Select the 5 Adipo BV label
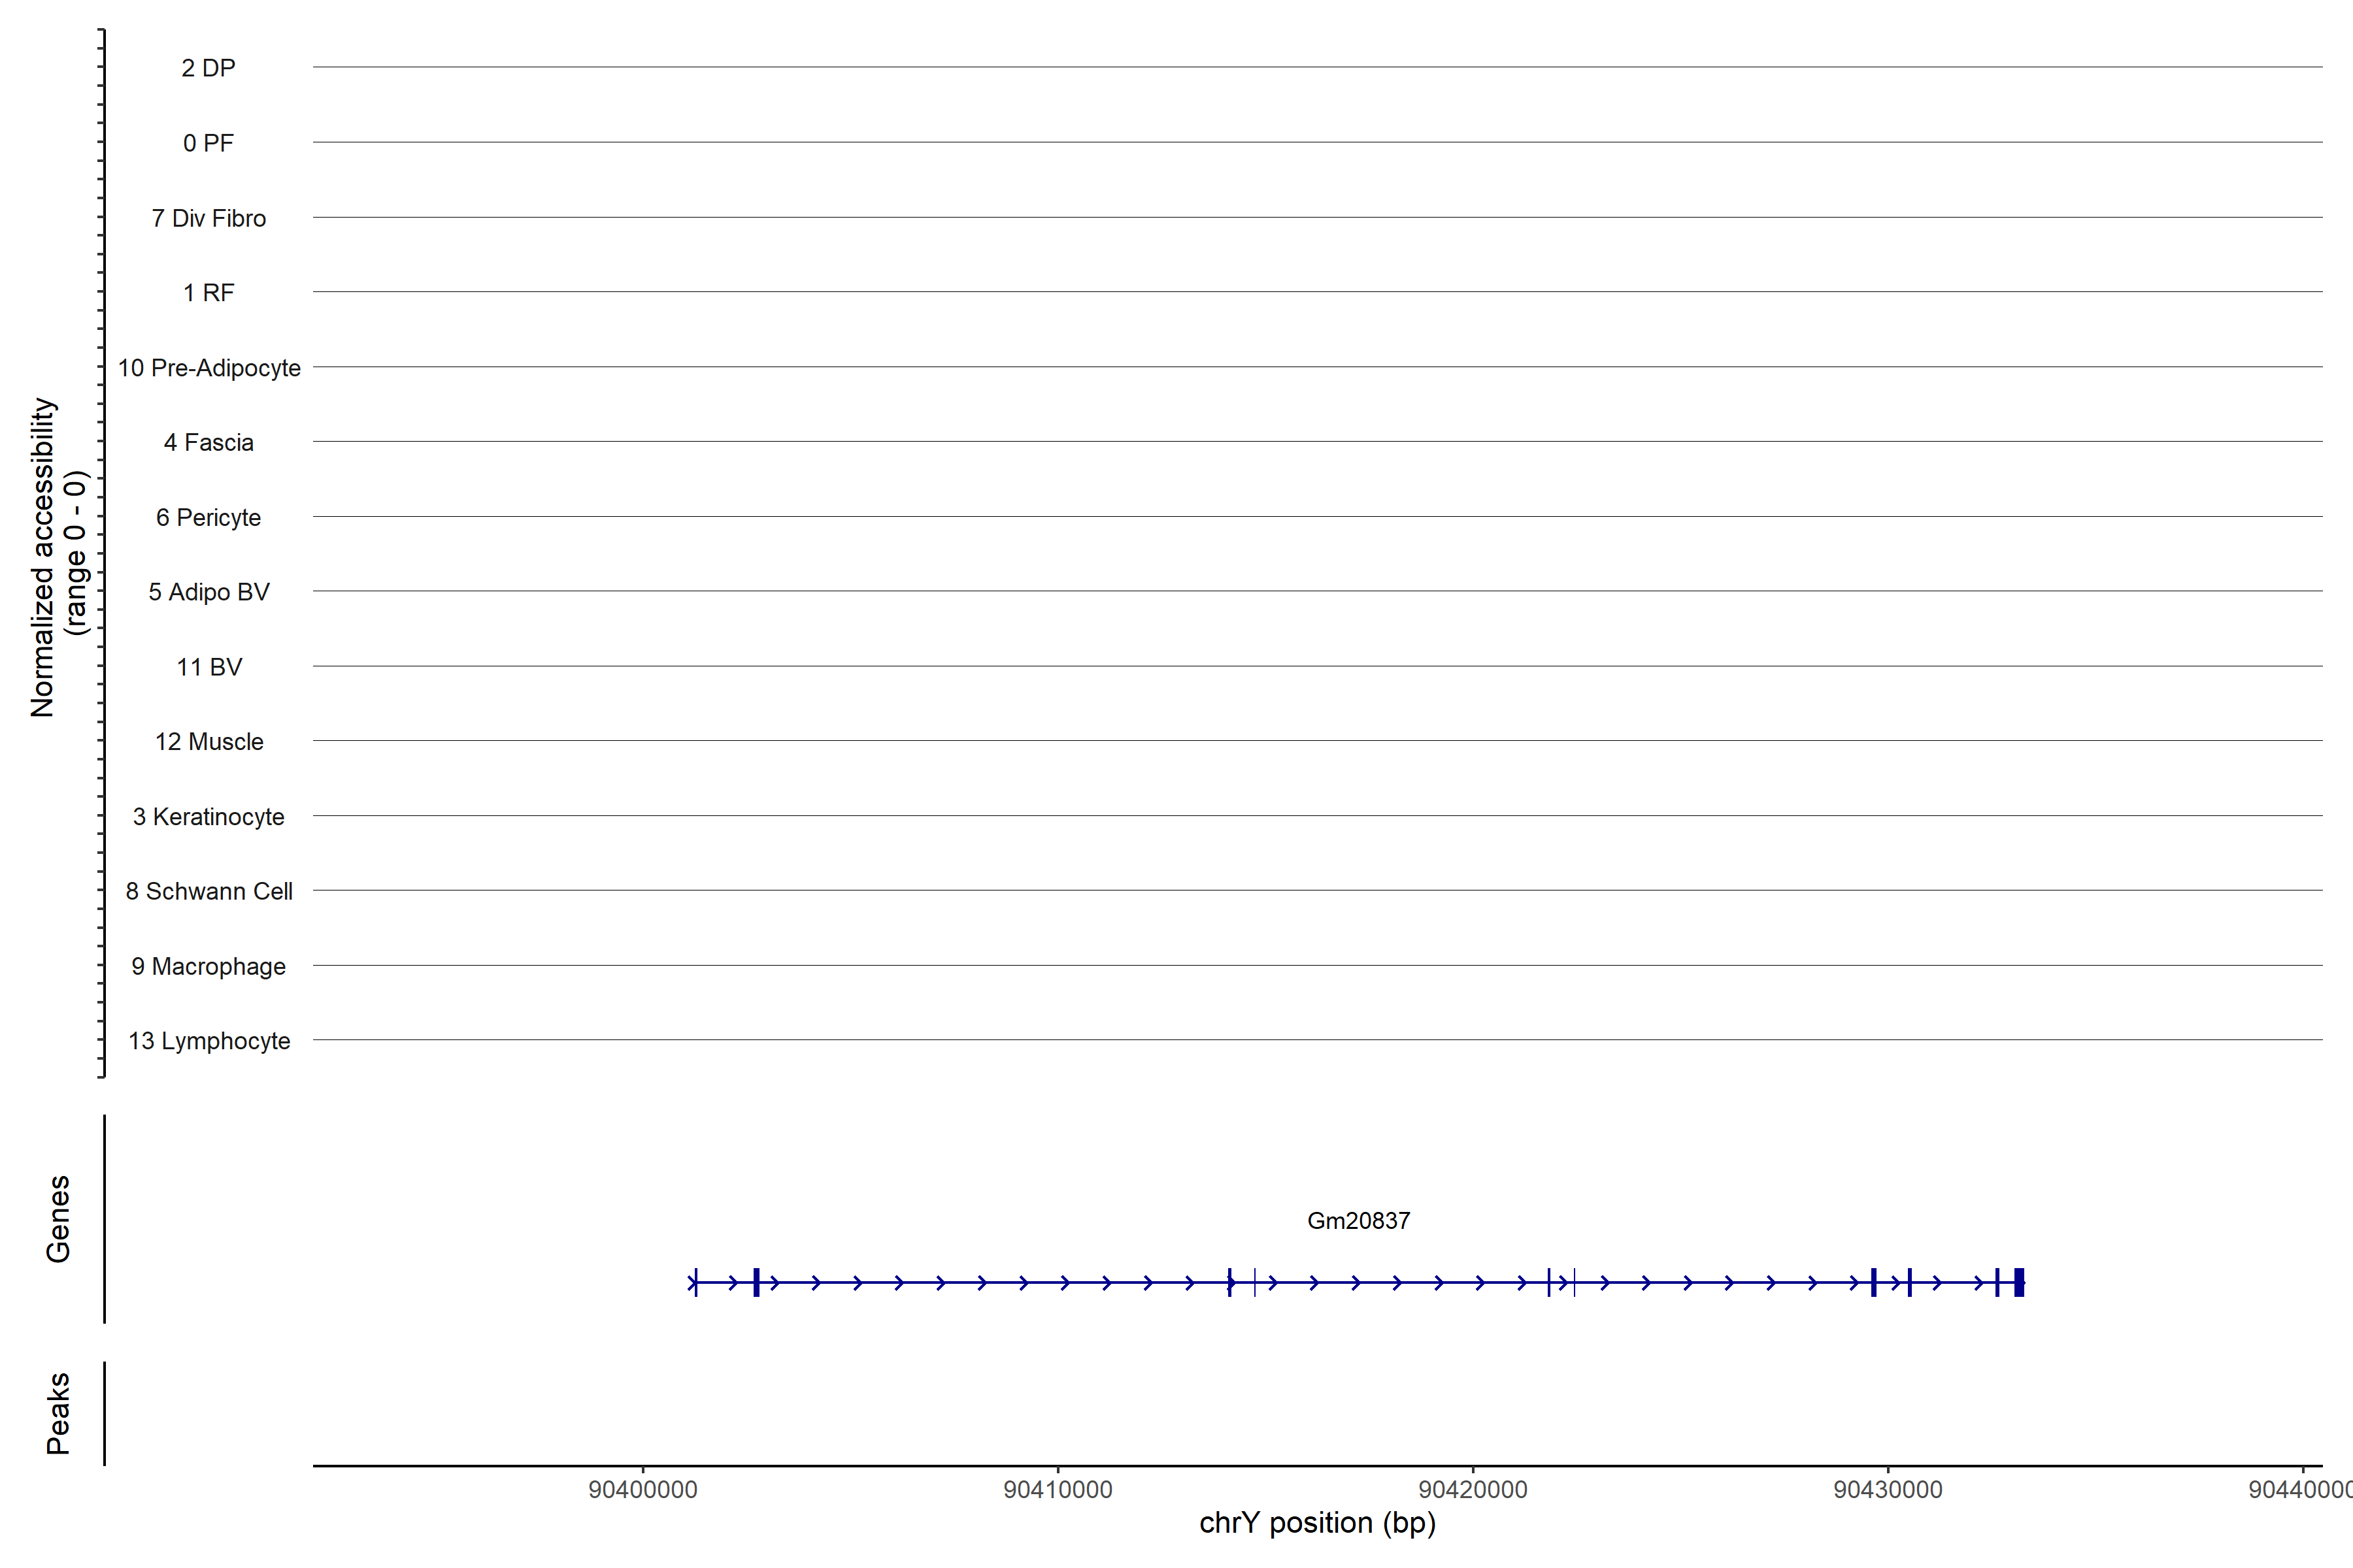 [208, 592]
